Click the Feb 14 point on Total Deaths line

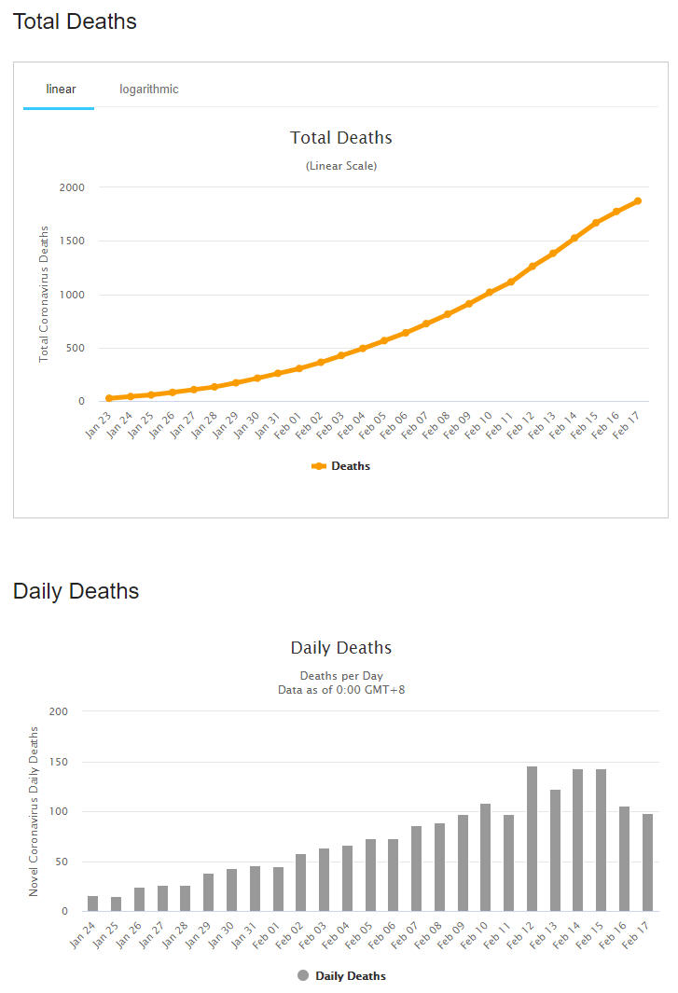[x=574, y=238]
